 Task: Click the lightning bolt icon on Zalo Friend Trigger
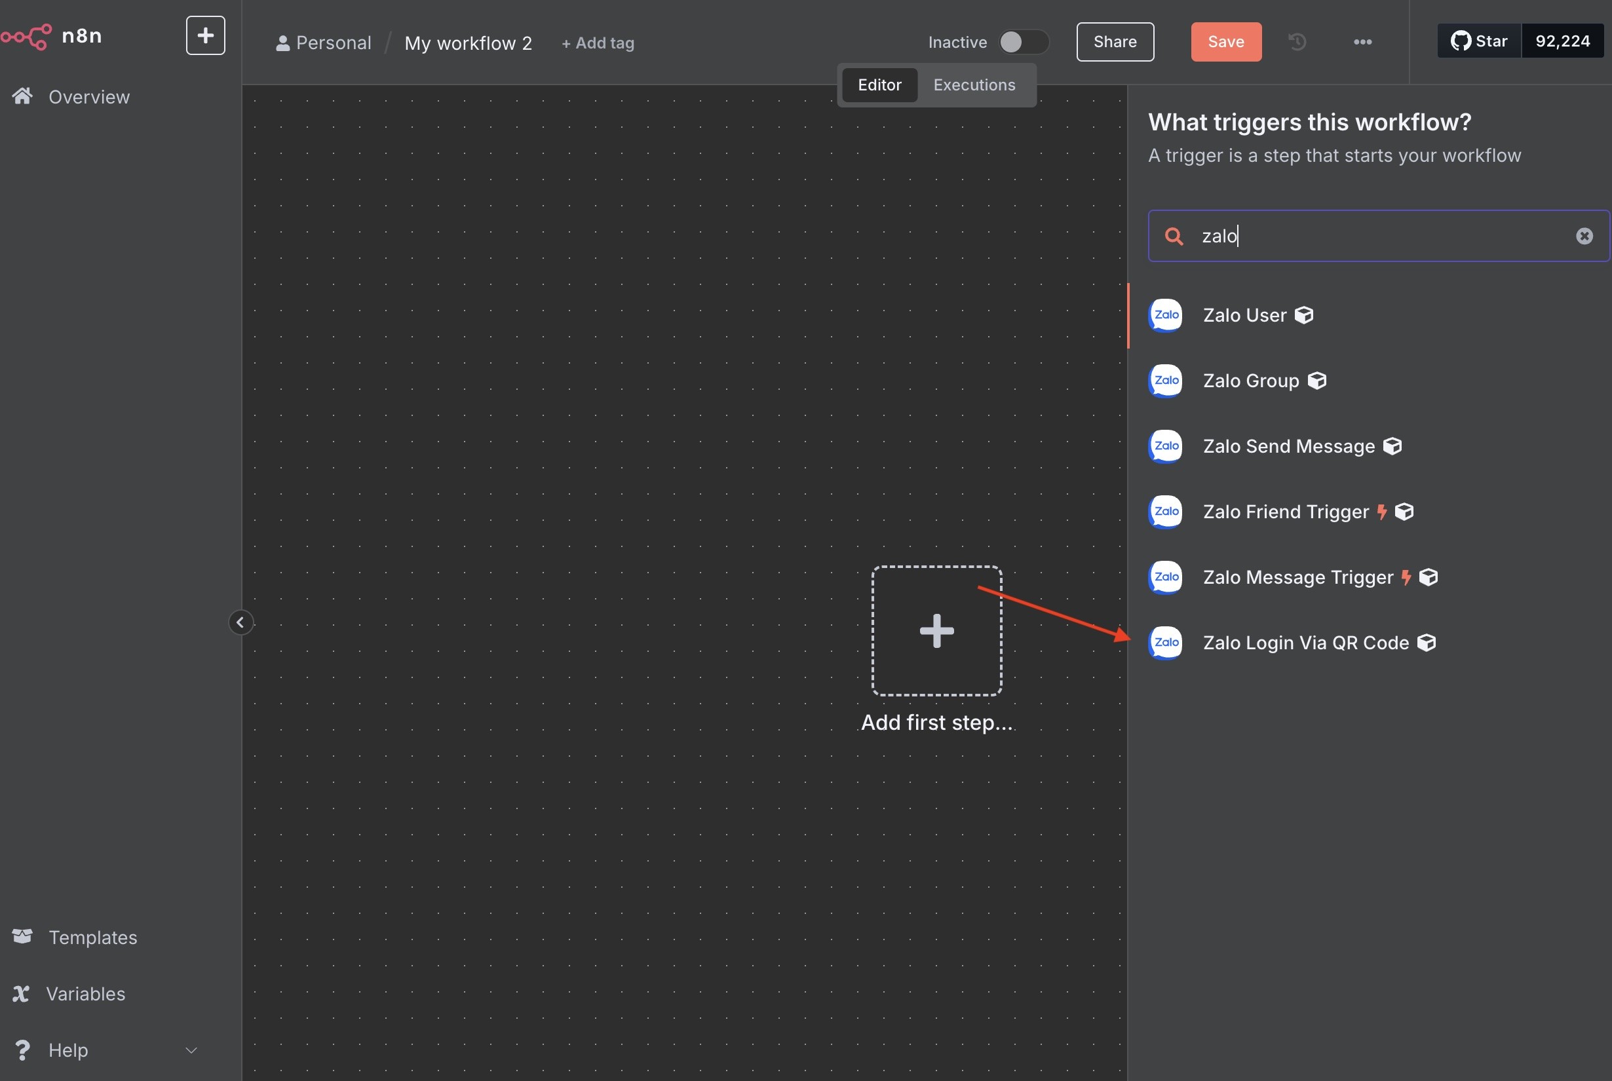tap(1382, 512)
